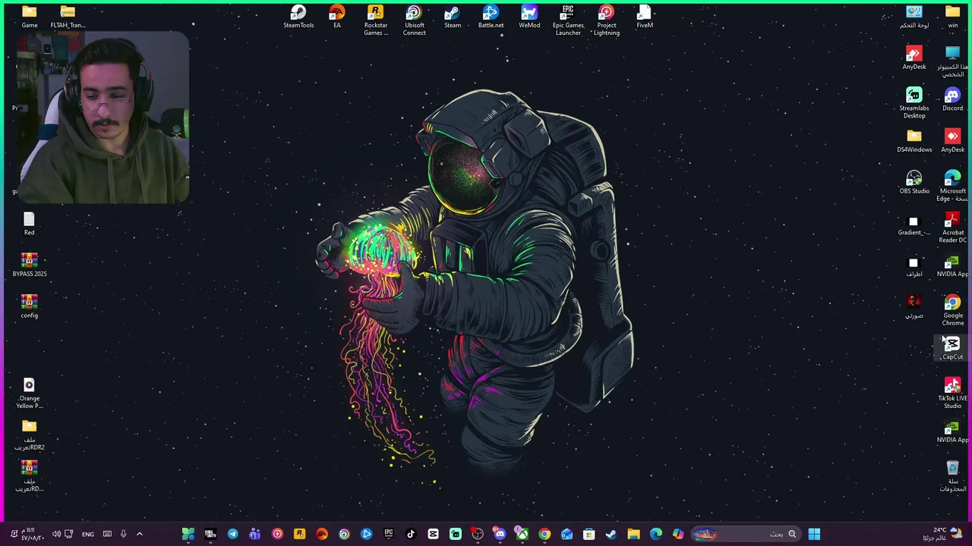Select the Recycle Bin desktop icon

(952, 477)
